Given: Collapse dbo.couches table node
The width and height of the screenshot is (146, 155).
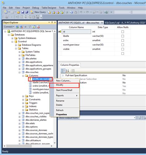Looking at the screenshot, I should click(x=19, y=72).
